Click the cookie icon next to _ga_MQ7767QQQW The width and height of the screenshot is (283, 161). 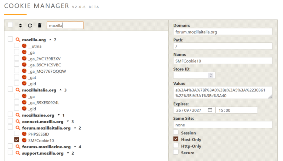click(x=24, y=71)
